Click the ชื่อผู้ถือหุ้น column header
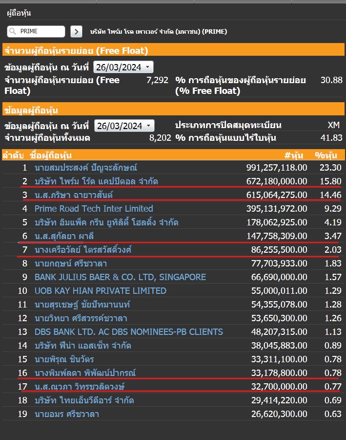This screenshot has height=440, width=346. coord(51,155)
